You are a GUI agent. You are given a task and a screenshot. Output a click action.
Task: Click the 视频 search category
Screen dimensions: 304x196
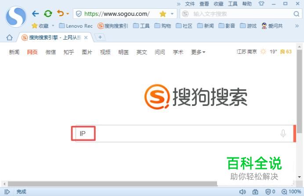(105, 52)
